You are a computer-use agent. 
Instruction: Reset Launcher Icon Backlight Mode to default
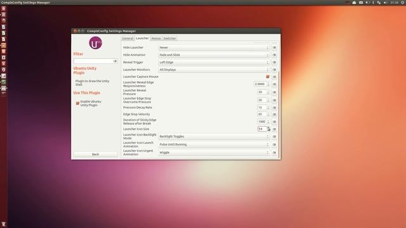pos(274,137)
